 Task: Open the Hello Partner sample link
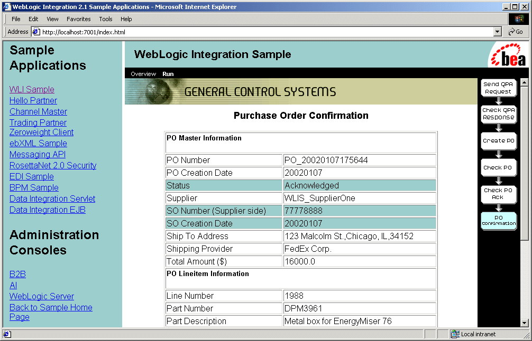tap(33, 100)
